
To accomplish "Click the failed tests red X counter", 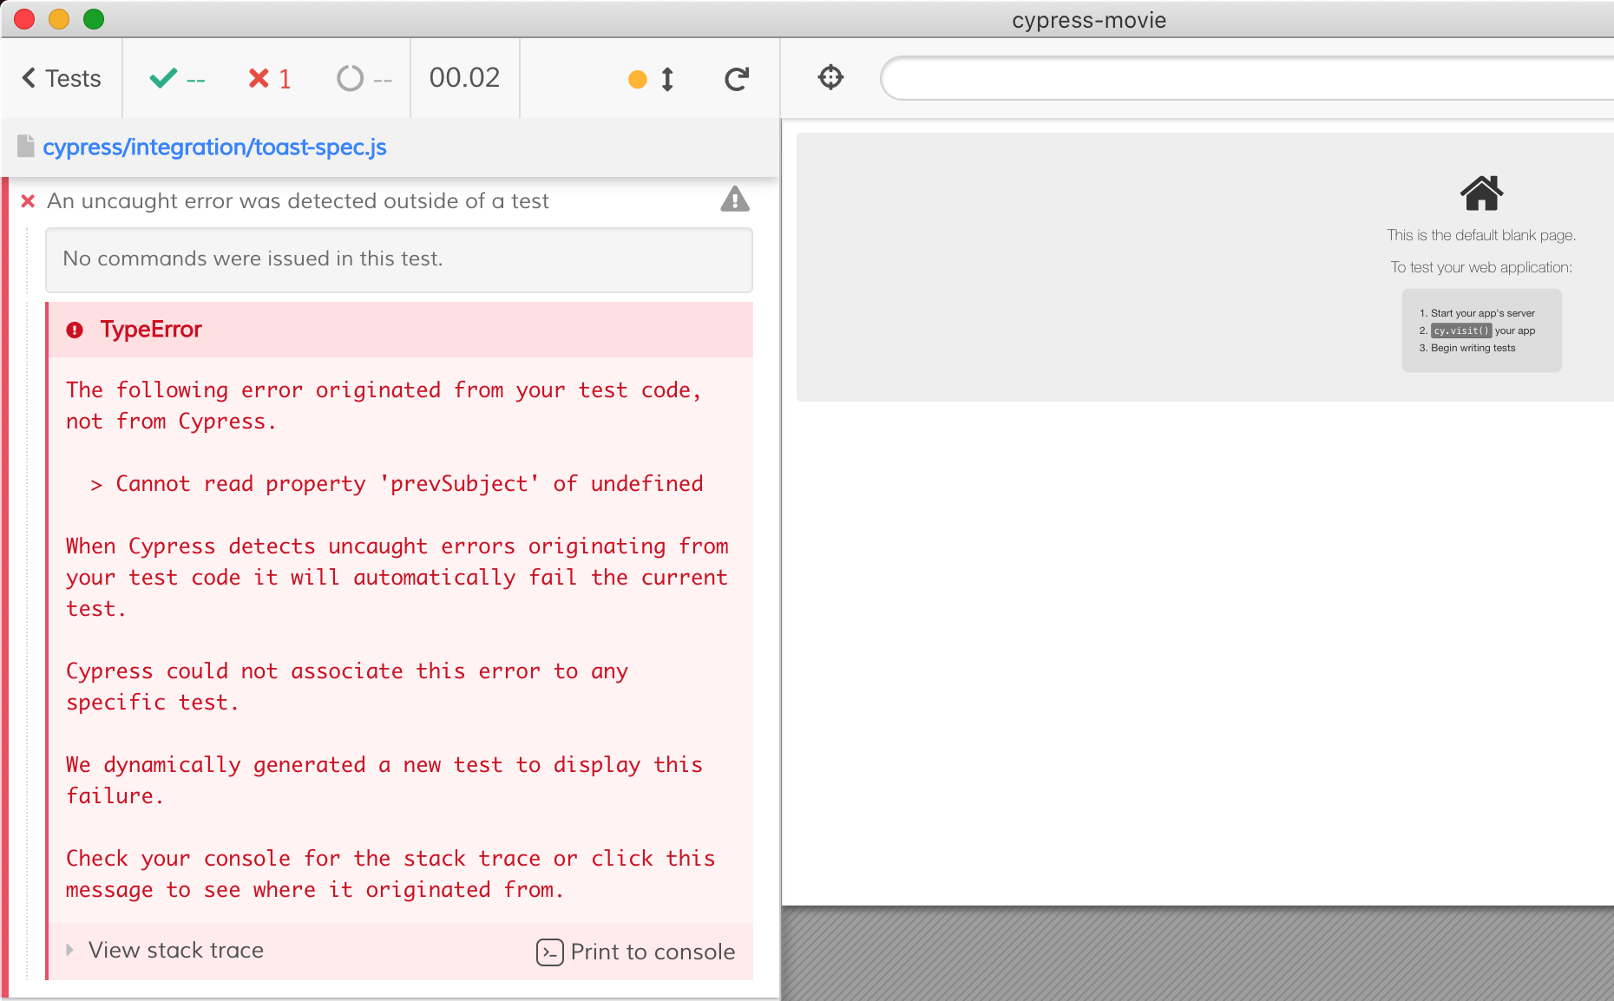I will [x=270, y=79].
